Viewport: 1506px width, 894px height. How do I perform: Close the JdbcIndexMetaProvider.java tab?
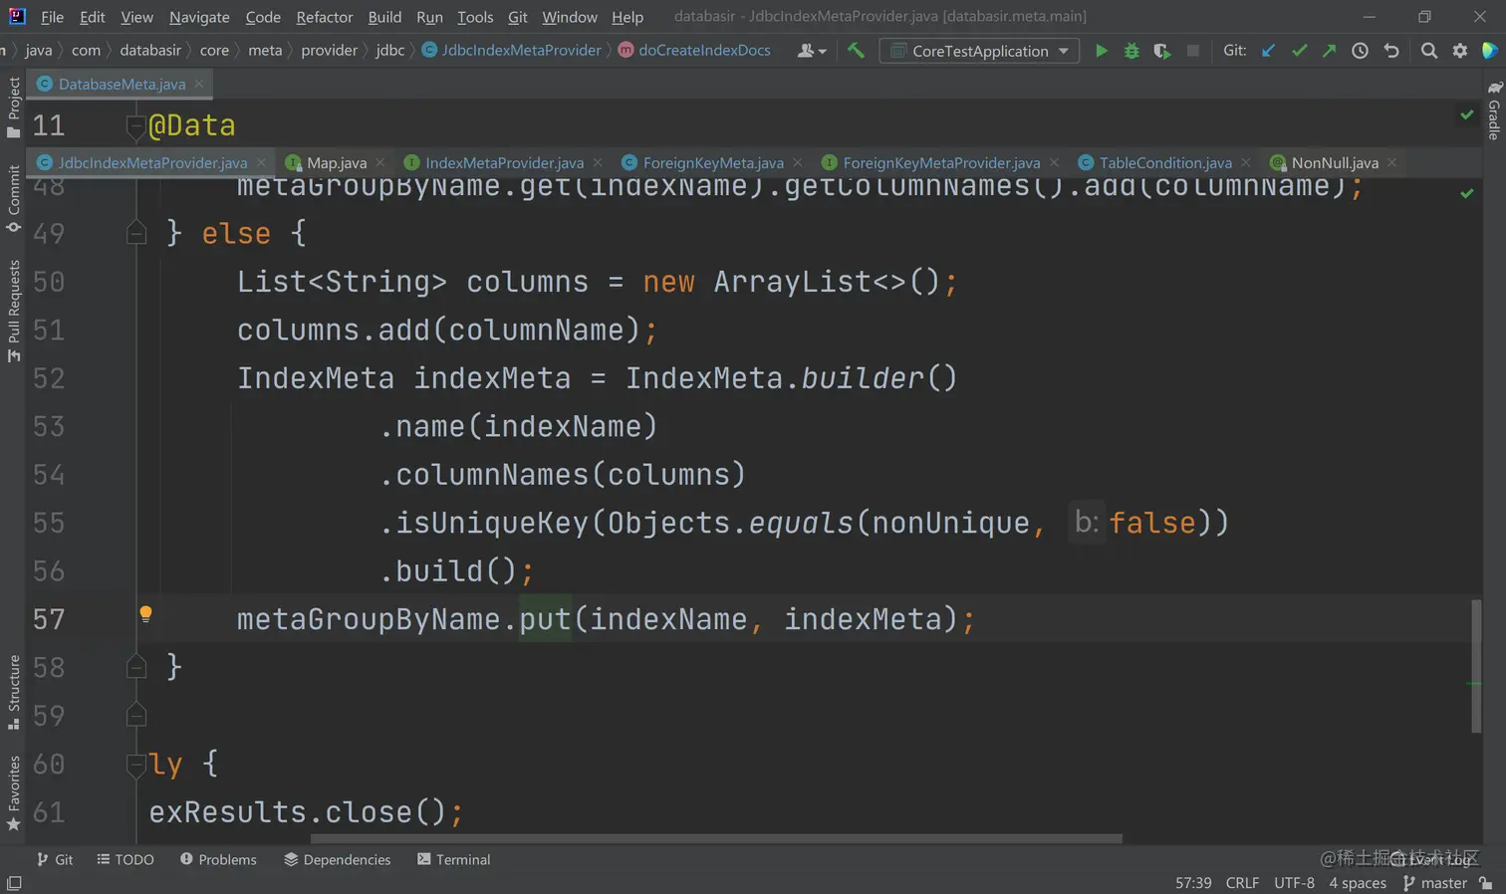261,162
